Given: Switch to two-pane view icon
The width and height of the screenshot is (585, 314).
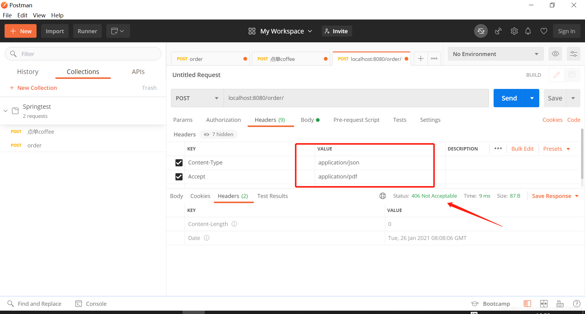Looking at the screenshot, I should click(544, 304).
